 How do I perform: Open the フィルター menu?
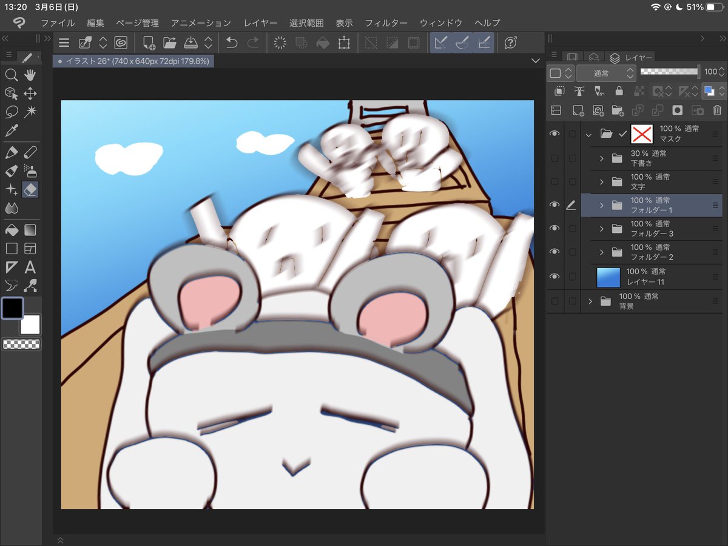386,23
